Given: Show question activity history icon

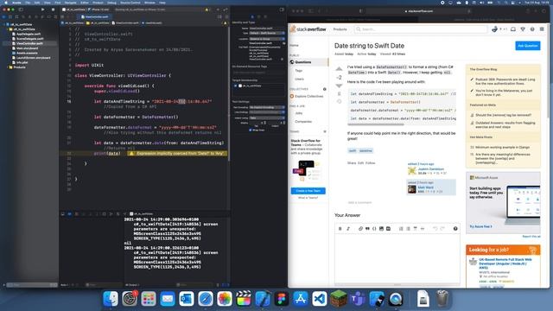Looking at the screenshot, I should click(x=339, y=102).
